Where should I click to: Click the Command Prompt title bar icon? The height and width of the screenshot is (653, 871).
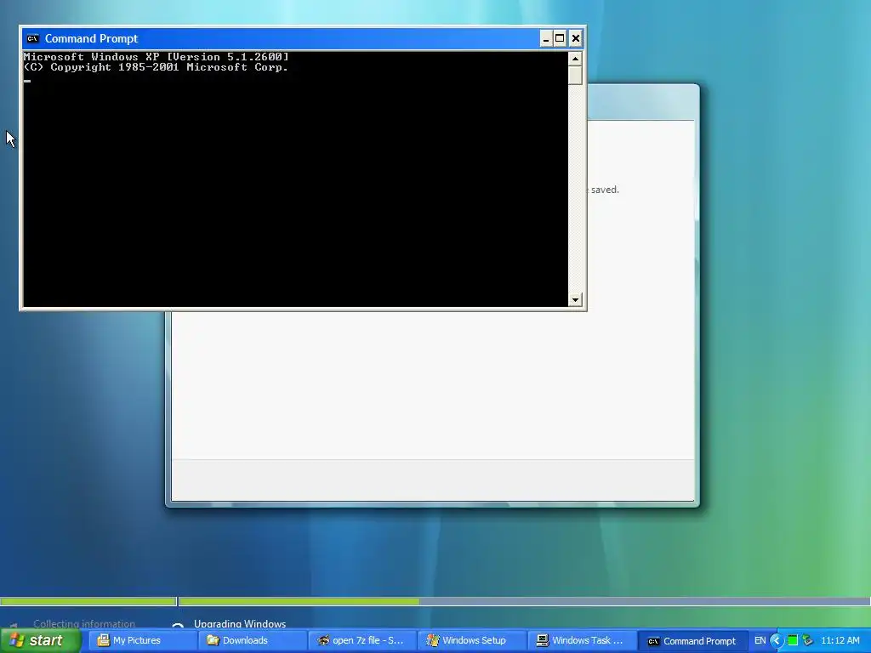[x=33, y=38]
